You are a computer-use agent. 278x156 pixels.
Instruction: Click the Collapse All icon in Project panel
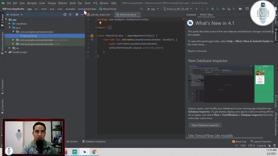[70, 15]
